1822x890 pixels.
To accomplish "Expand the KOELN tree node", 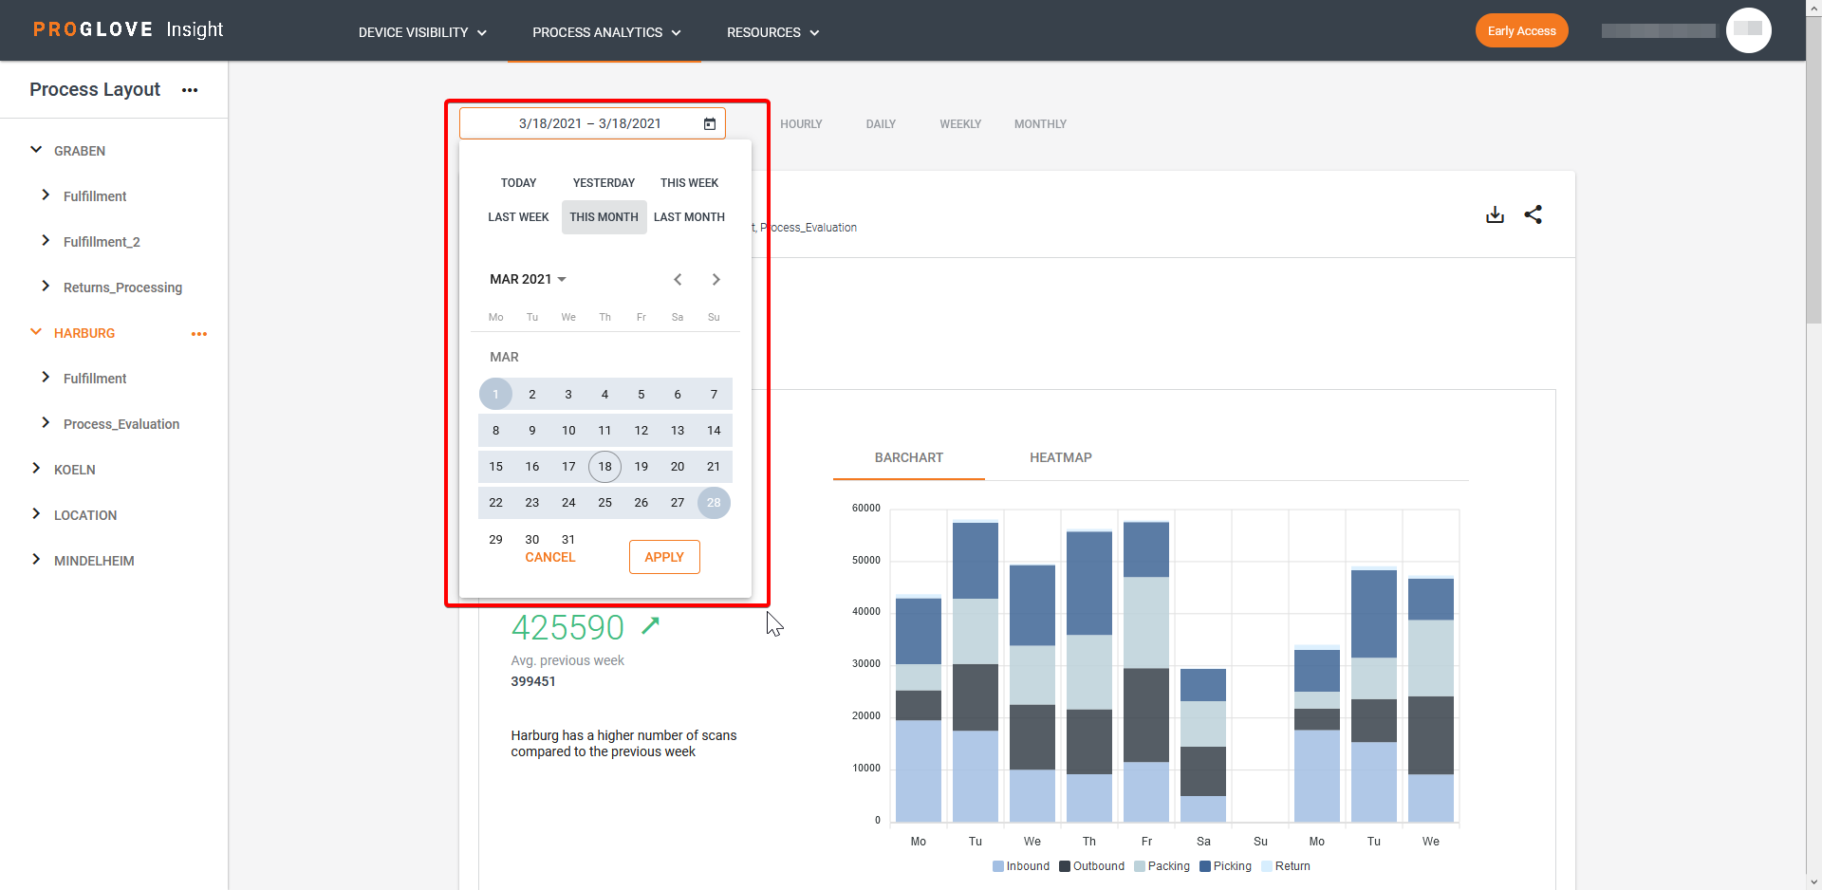I will (x=36, y=469).
